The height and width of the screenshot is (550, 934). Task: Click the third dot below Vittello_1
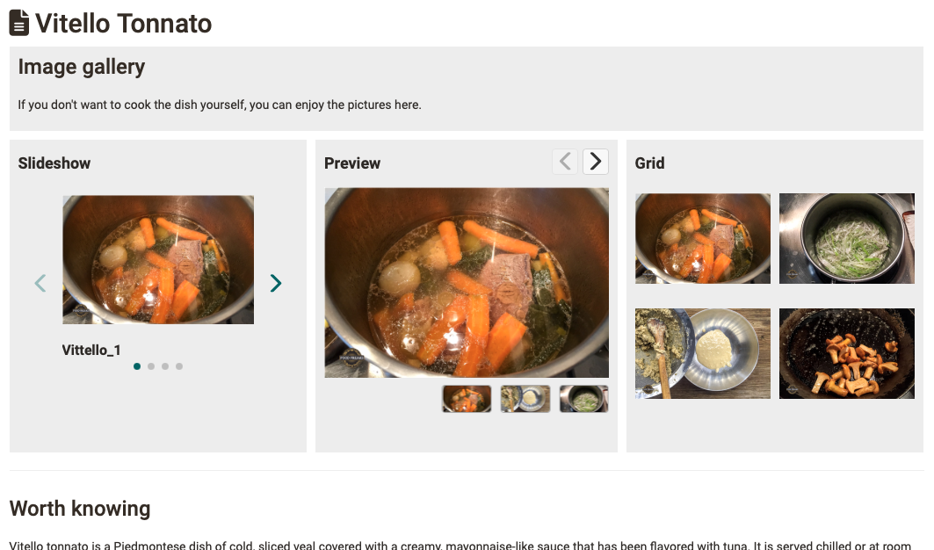pyautogui.click(x=165, y=366)
